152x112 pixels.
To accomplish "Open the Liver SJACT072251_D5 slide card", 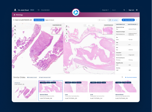I will tap(76, 91).
